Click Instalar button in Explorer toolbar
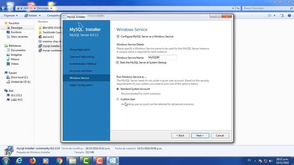Viewport: 294px width, 165px height. pos(31,16)
